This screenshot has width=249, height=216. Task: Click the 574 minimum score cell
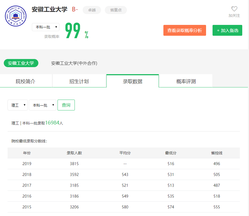point(171,207)
